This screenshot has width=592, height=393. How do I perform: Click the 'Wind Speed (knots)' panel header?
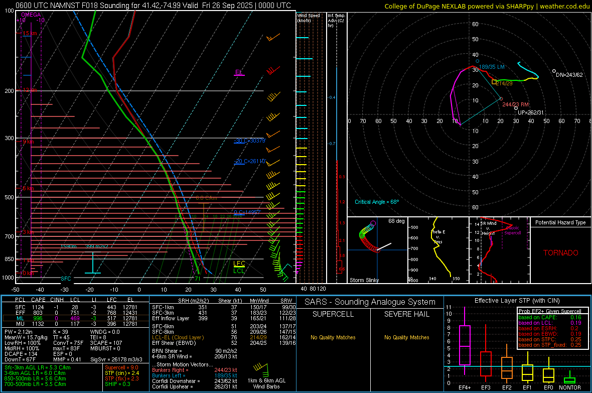[x=308, y=18]
